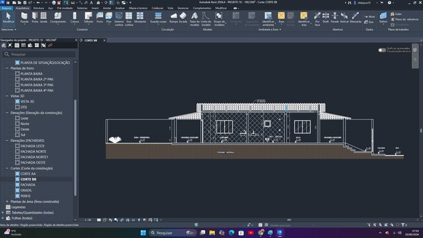This screenshot has height=238, width=423.
Task: Click the Exibir work plane button
Action: click(397, 14)
